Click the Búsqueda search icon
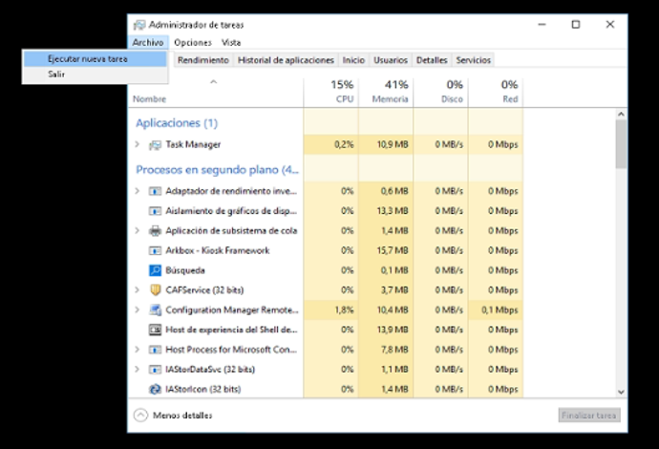This screenshot has height=449, width=659. tap(156, 270)
